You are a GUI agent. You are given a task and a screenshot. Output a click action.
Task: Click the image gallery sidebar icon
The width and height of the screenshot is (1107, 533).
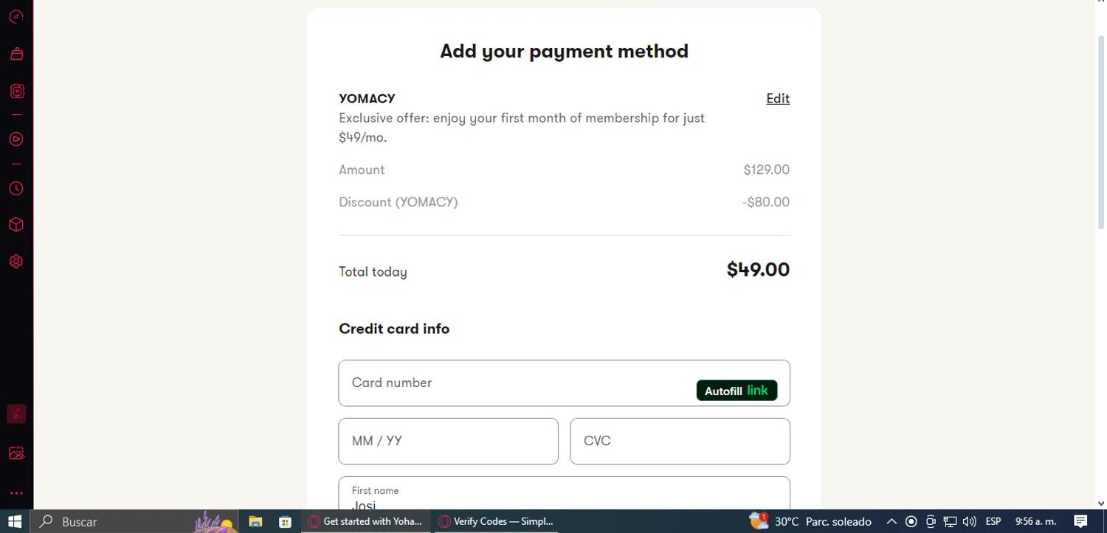pyautogui.click(x=16, y=453)
